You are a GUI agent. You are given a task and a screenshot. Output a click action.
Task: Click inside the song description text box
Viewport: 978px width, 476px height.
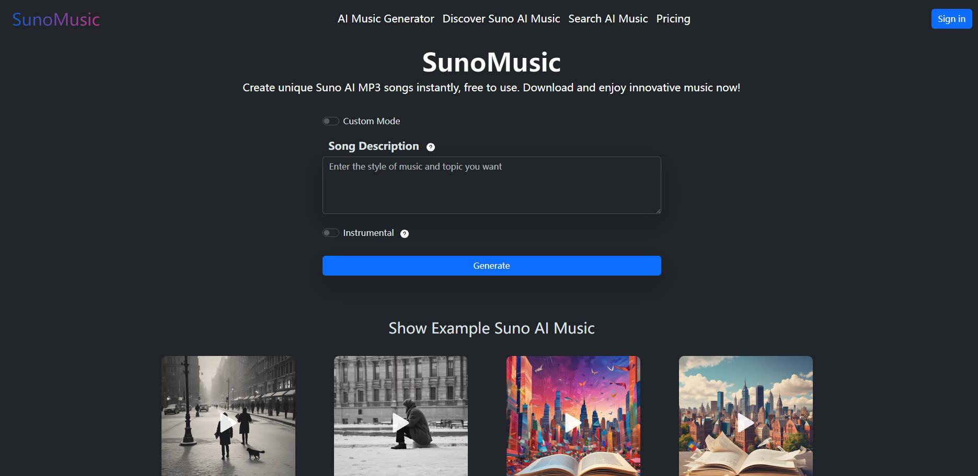491,185
